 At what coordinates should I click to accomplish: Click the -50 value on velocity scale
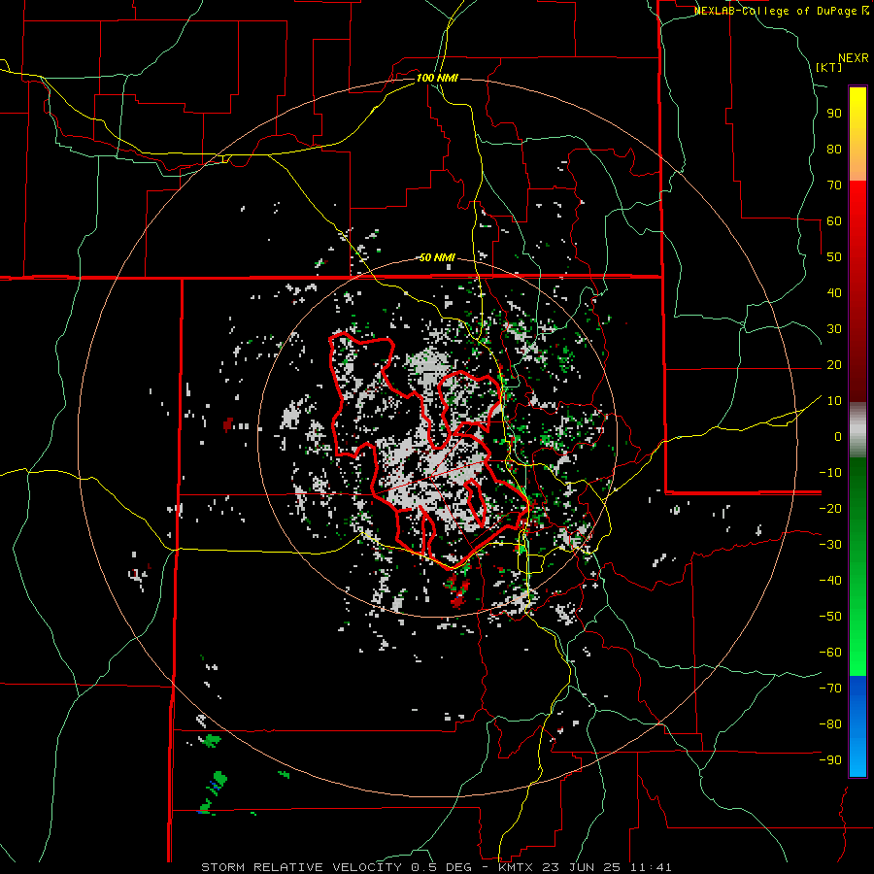(x=830, y=617)
